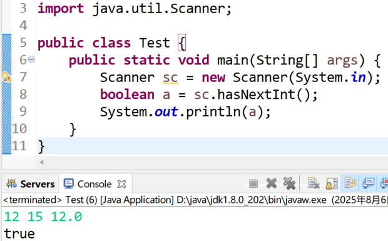Click the underlined variable 'sc' on line 7

[170, 78]
